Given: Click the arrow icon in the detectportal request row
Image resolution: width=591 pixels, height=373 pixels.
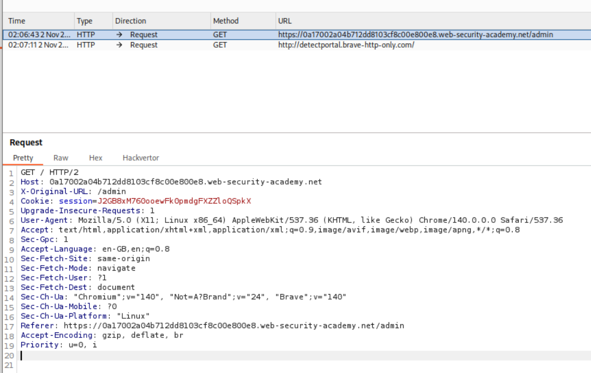Looking at the screenshot, I should [x=120, y=45].
